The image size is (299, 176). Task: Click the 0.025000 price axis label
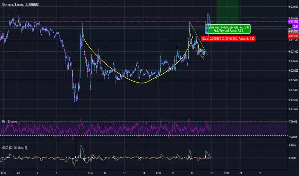294,100
